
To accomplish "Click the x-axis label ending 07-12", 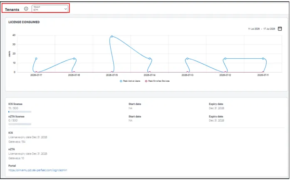I will [x=225, y=75].
